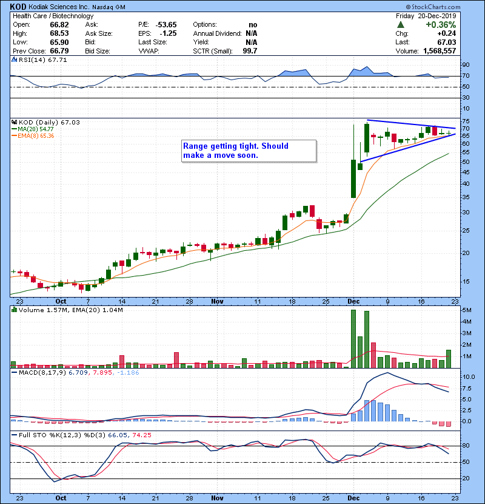Click the P/E value -53.65
This screenshot has height=504, width=485.
coord(166,25)
